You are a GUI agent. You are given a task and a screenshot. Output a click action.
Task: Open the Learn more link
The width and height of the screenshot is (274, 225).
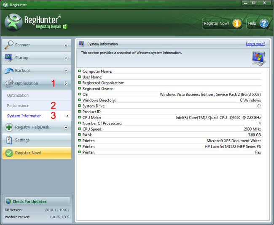[255, 44]
